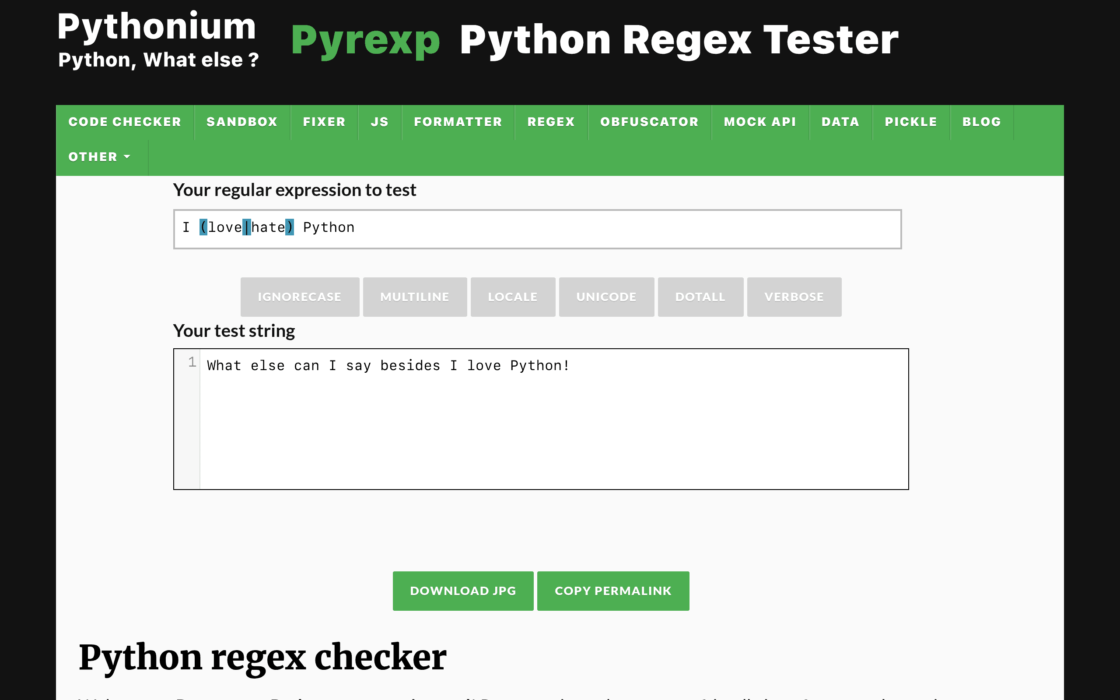Open the Data nav item

pos(840,122)
